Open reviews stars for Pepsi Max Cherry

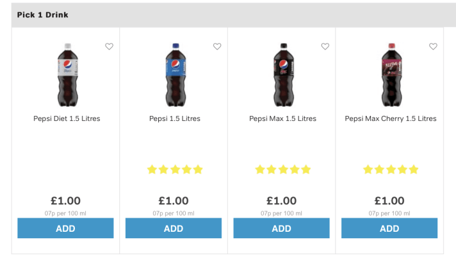pos(391,170)
